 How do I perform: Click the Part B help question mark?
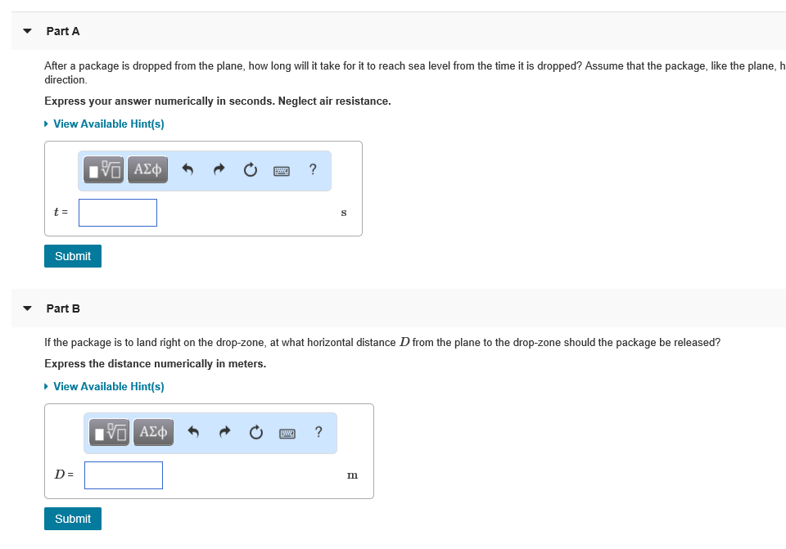coord(318,433)
